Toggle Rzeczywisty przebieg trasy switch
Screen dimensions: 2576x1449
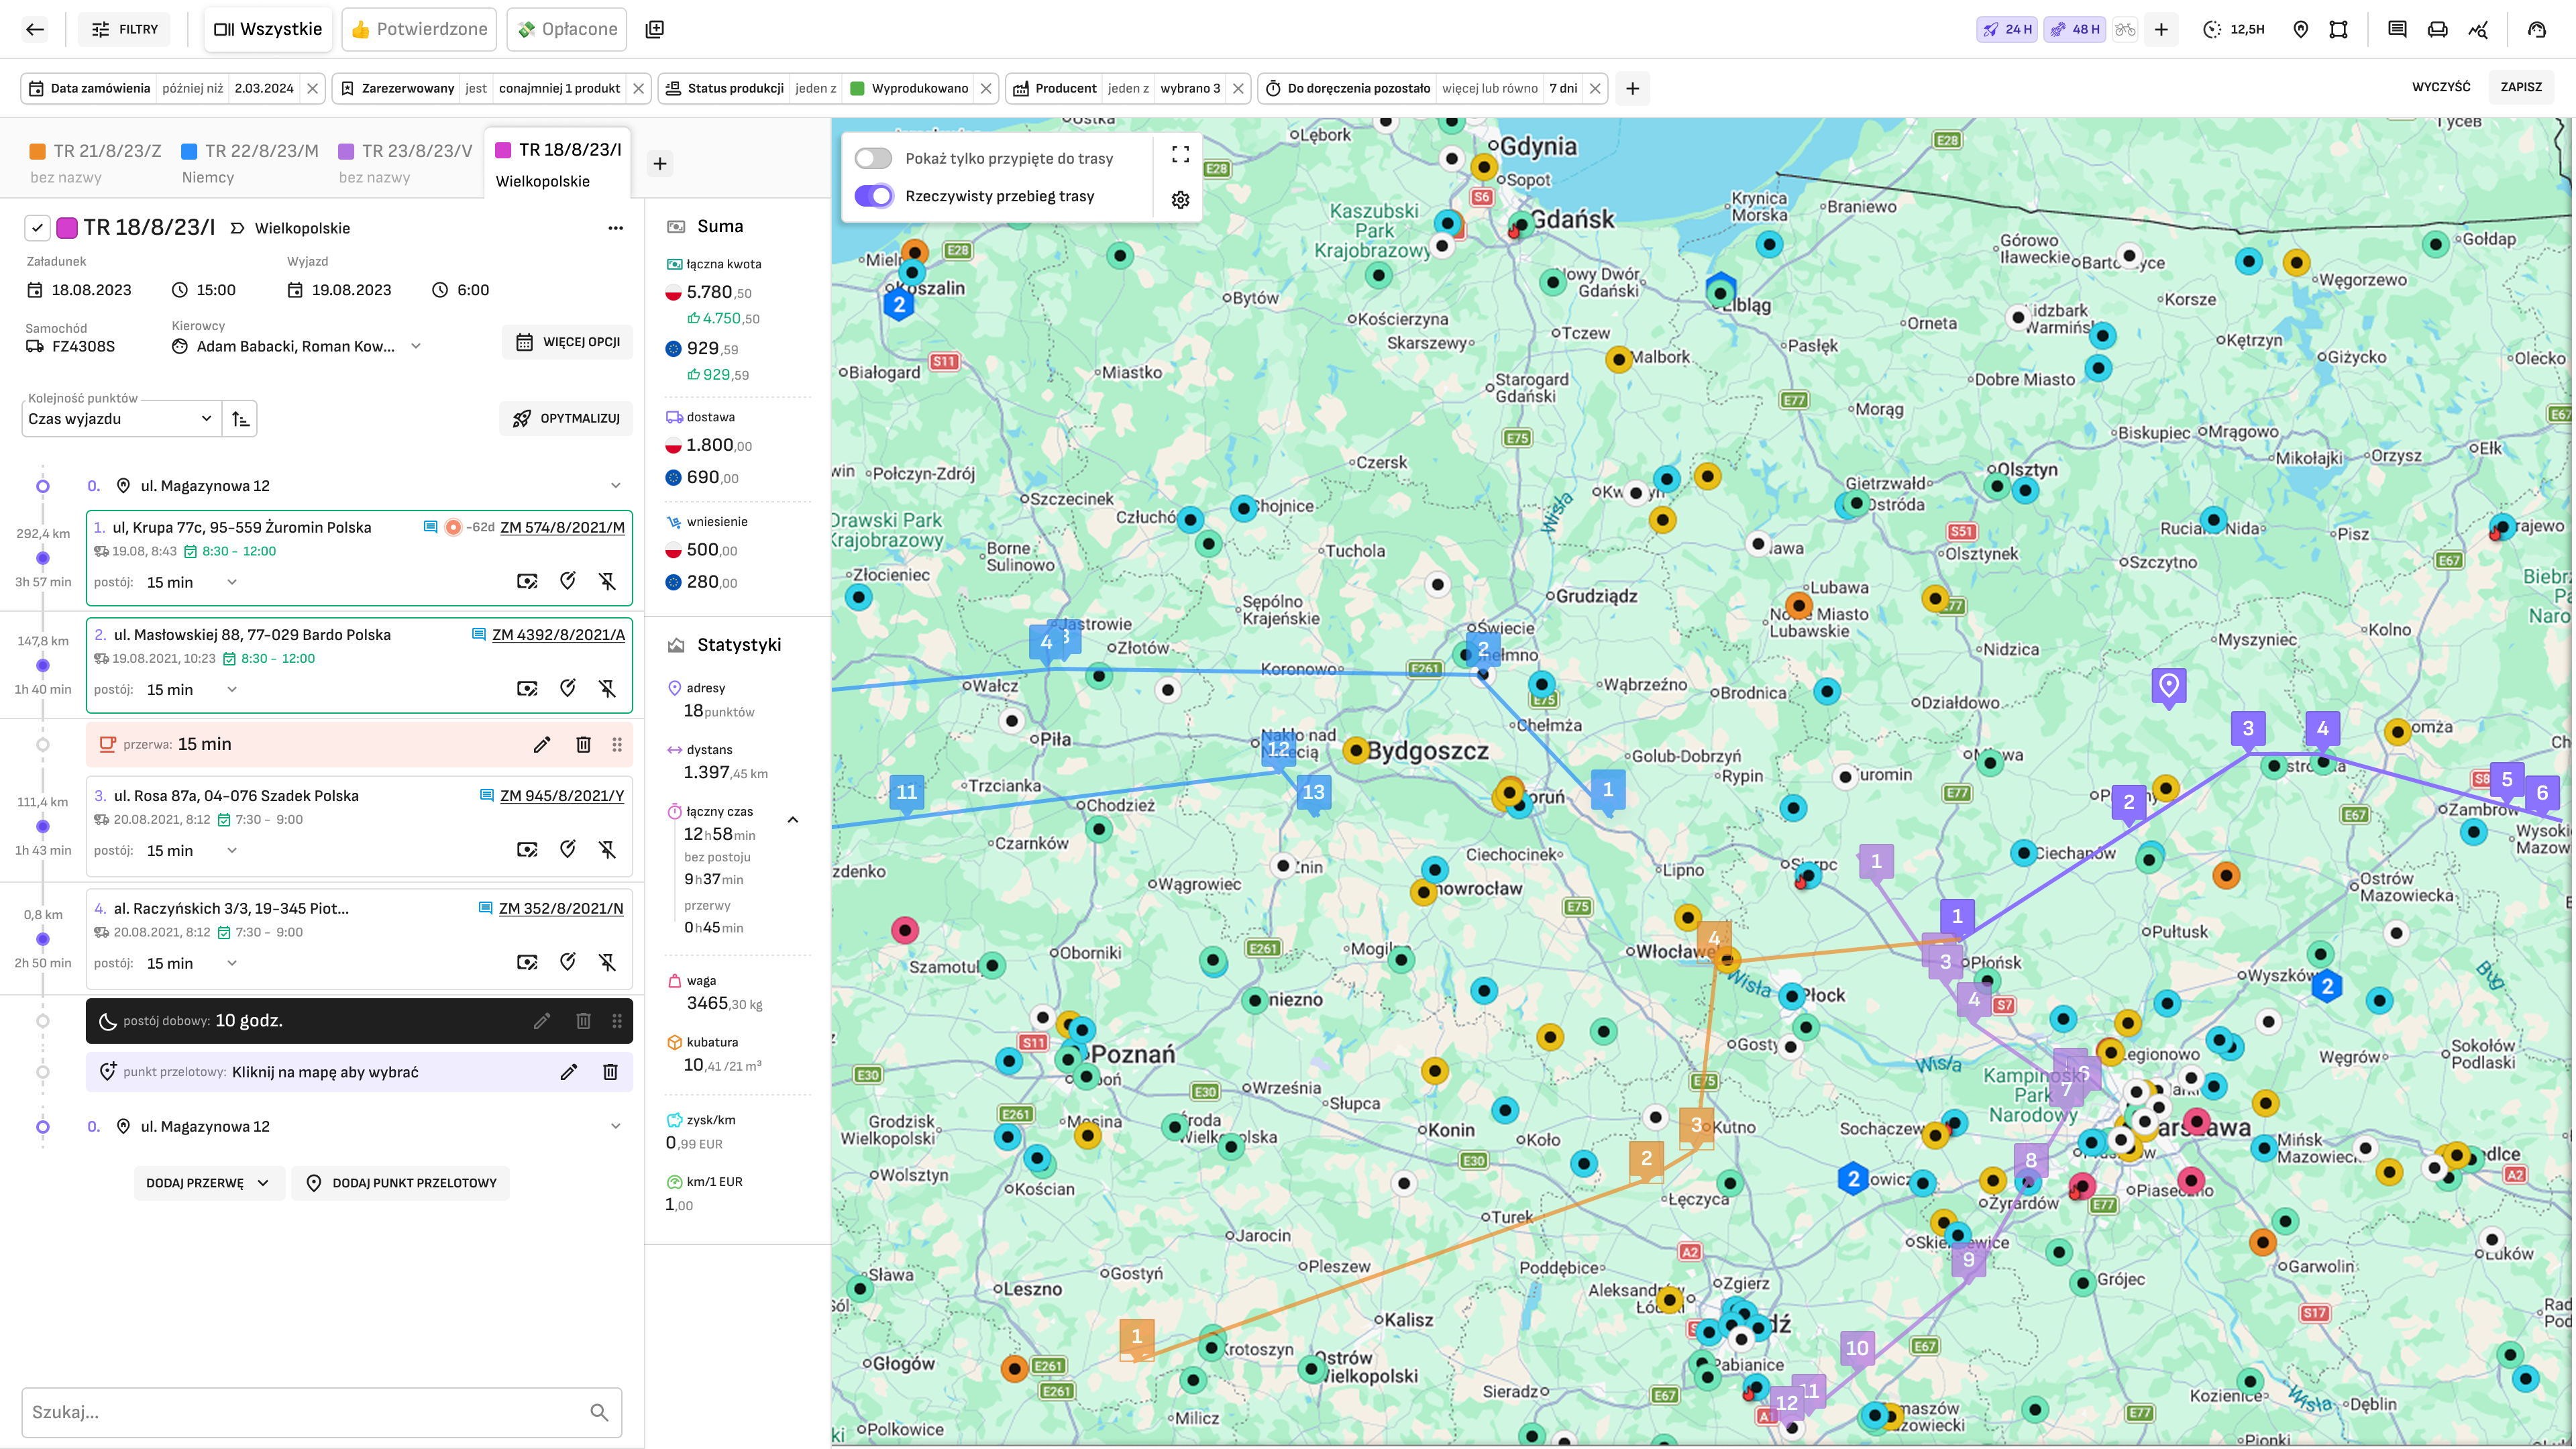873,196
